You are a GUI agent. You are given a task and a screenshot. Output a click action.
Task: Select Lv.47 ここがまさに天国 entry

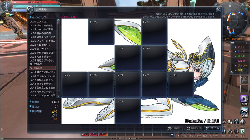42,96
